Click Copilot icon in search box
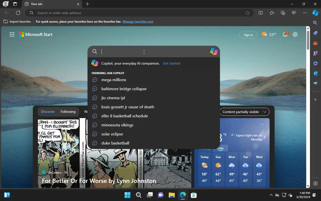 pyautogui.click(x=214, y=52)
